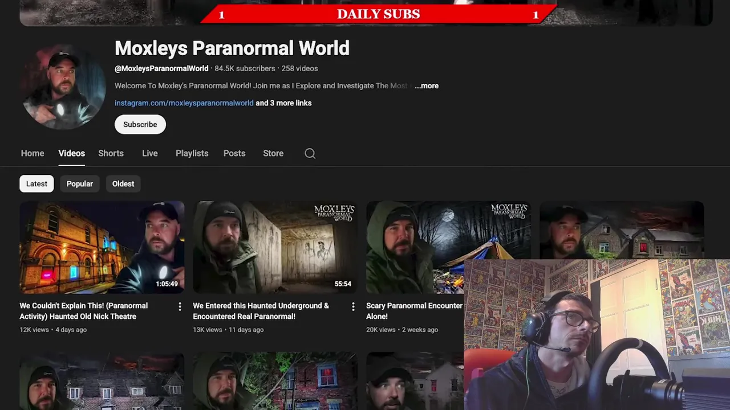Viewport: 730px width, 410px height.
Task: Click title 'We Entered this Haunted Underground'
Action: [261, 311]
